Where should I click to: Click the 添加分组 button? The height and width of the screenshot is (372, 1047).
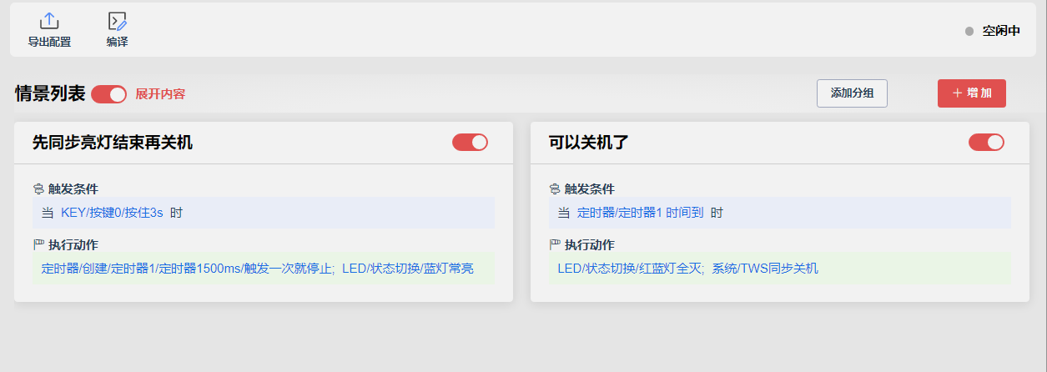(x=852, y=93)
